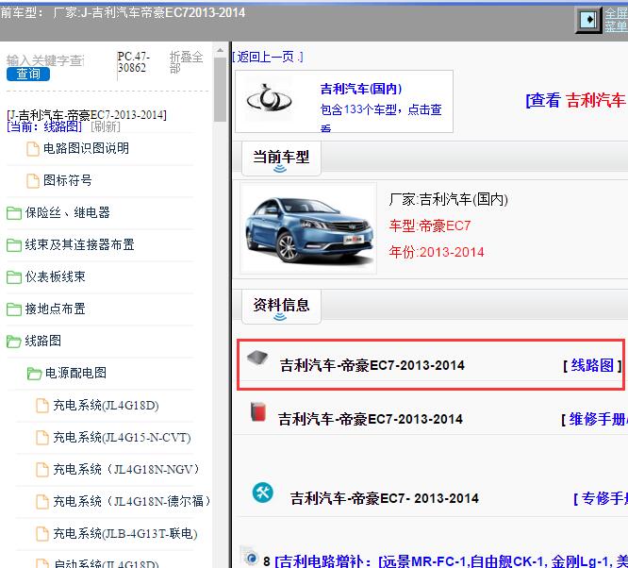
Task: Click the 全屏菜单 text label
Action: tap(616, 20)
